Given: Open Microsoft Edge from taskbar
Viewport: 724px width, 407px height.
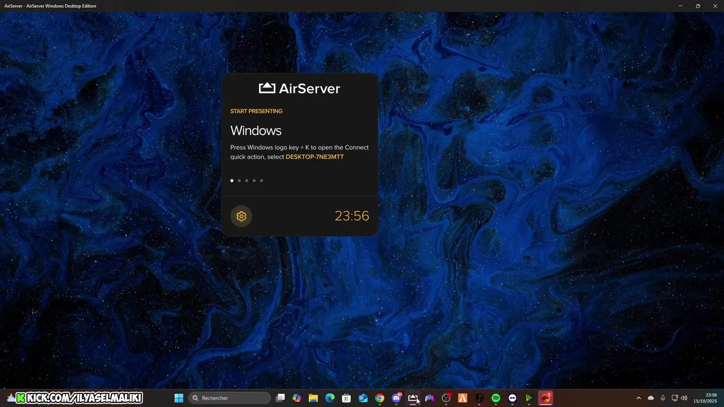Looking at the screenshot, I should [330, 398].
